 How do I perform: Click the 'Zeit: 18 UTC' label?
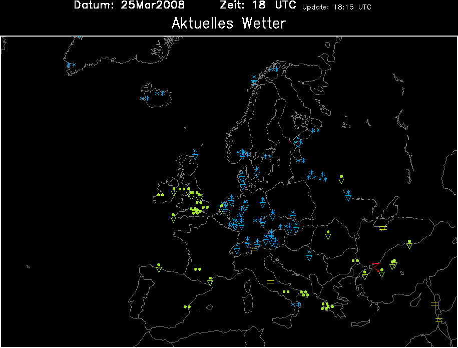tap(258, 5)
